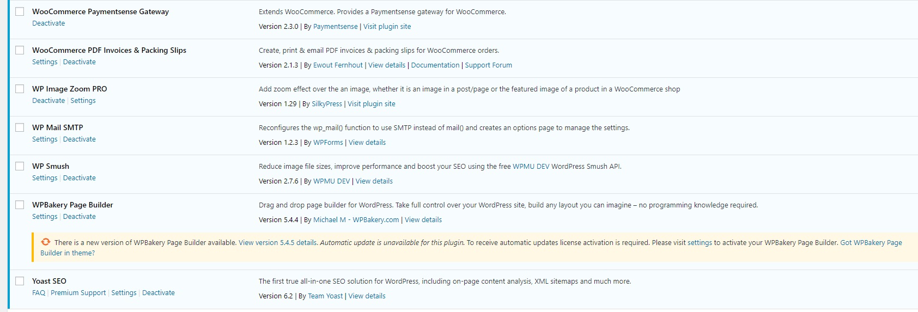Image resolution: width=918 pixels, height=312 pixels.
Task: Tick the WP Smush checkbox
Action: 20,166
